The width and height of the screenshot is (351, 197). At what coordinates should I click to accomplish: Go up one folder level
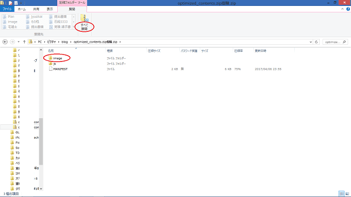24,42
